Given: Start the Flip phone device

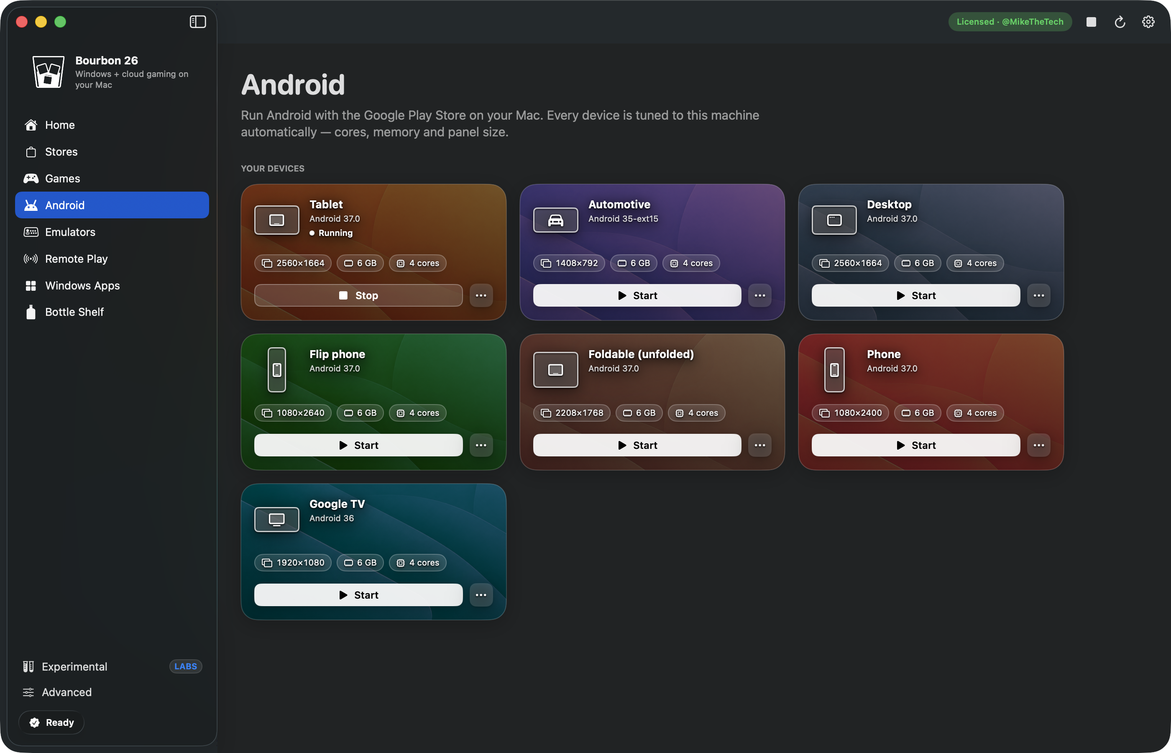Looking at the screenshot, I should (358, 445).
